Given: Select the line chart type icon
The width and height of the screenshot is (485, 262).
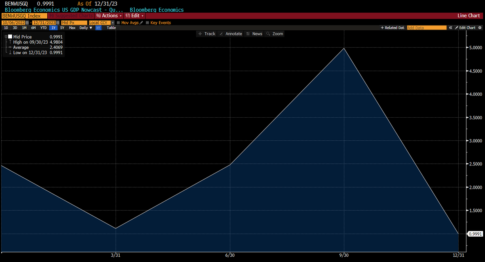Looking at the screenshot, I should (98, 28).
